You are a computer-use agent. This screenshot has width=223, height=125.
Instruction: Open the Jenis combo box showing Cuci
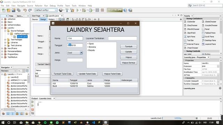(x=75, y=53)
